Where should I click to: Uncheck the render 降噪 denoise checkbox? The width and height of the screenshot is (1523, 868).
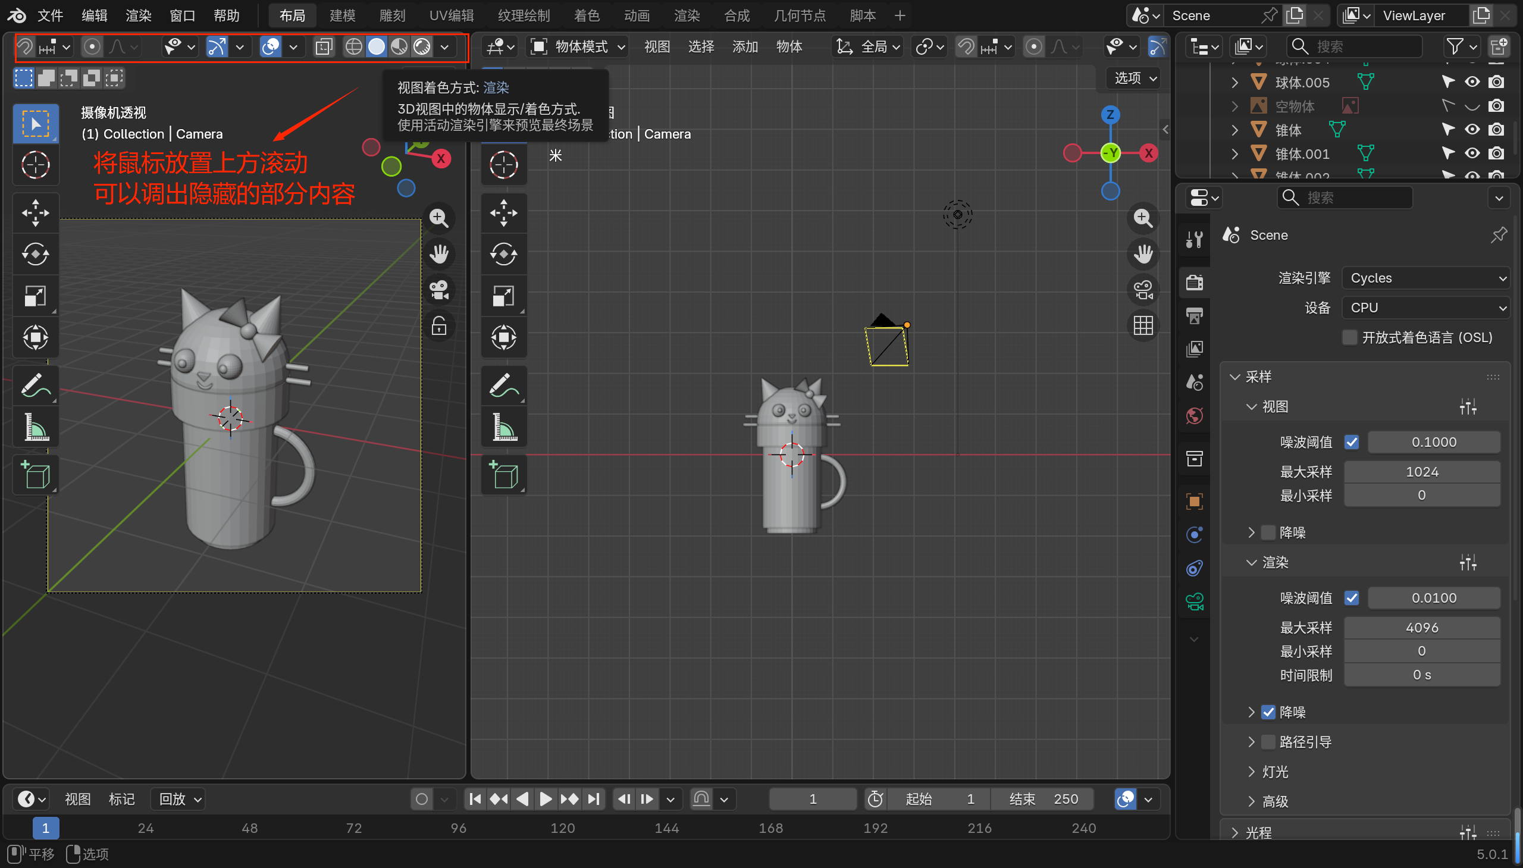1268,712
